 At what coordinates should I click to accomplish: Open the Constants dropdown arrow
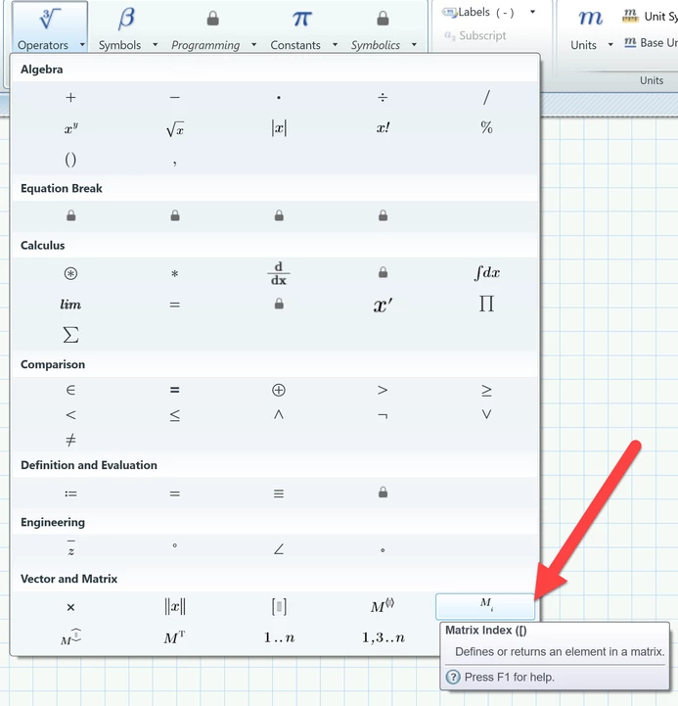pyautogui.click(x=336, y=45)
